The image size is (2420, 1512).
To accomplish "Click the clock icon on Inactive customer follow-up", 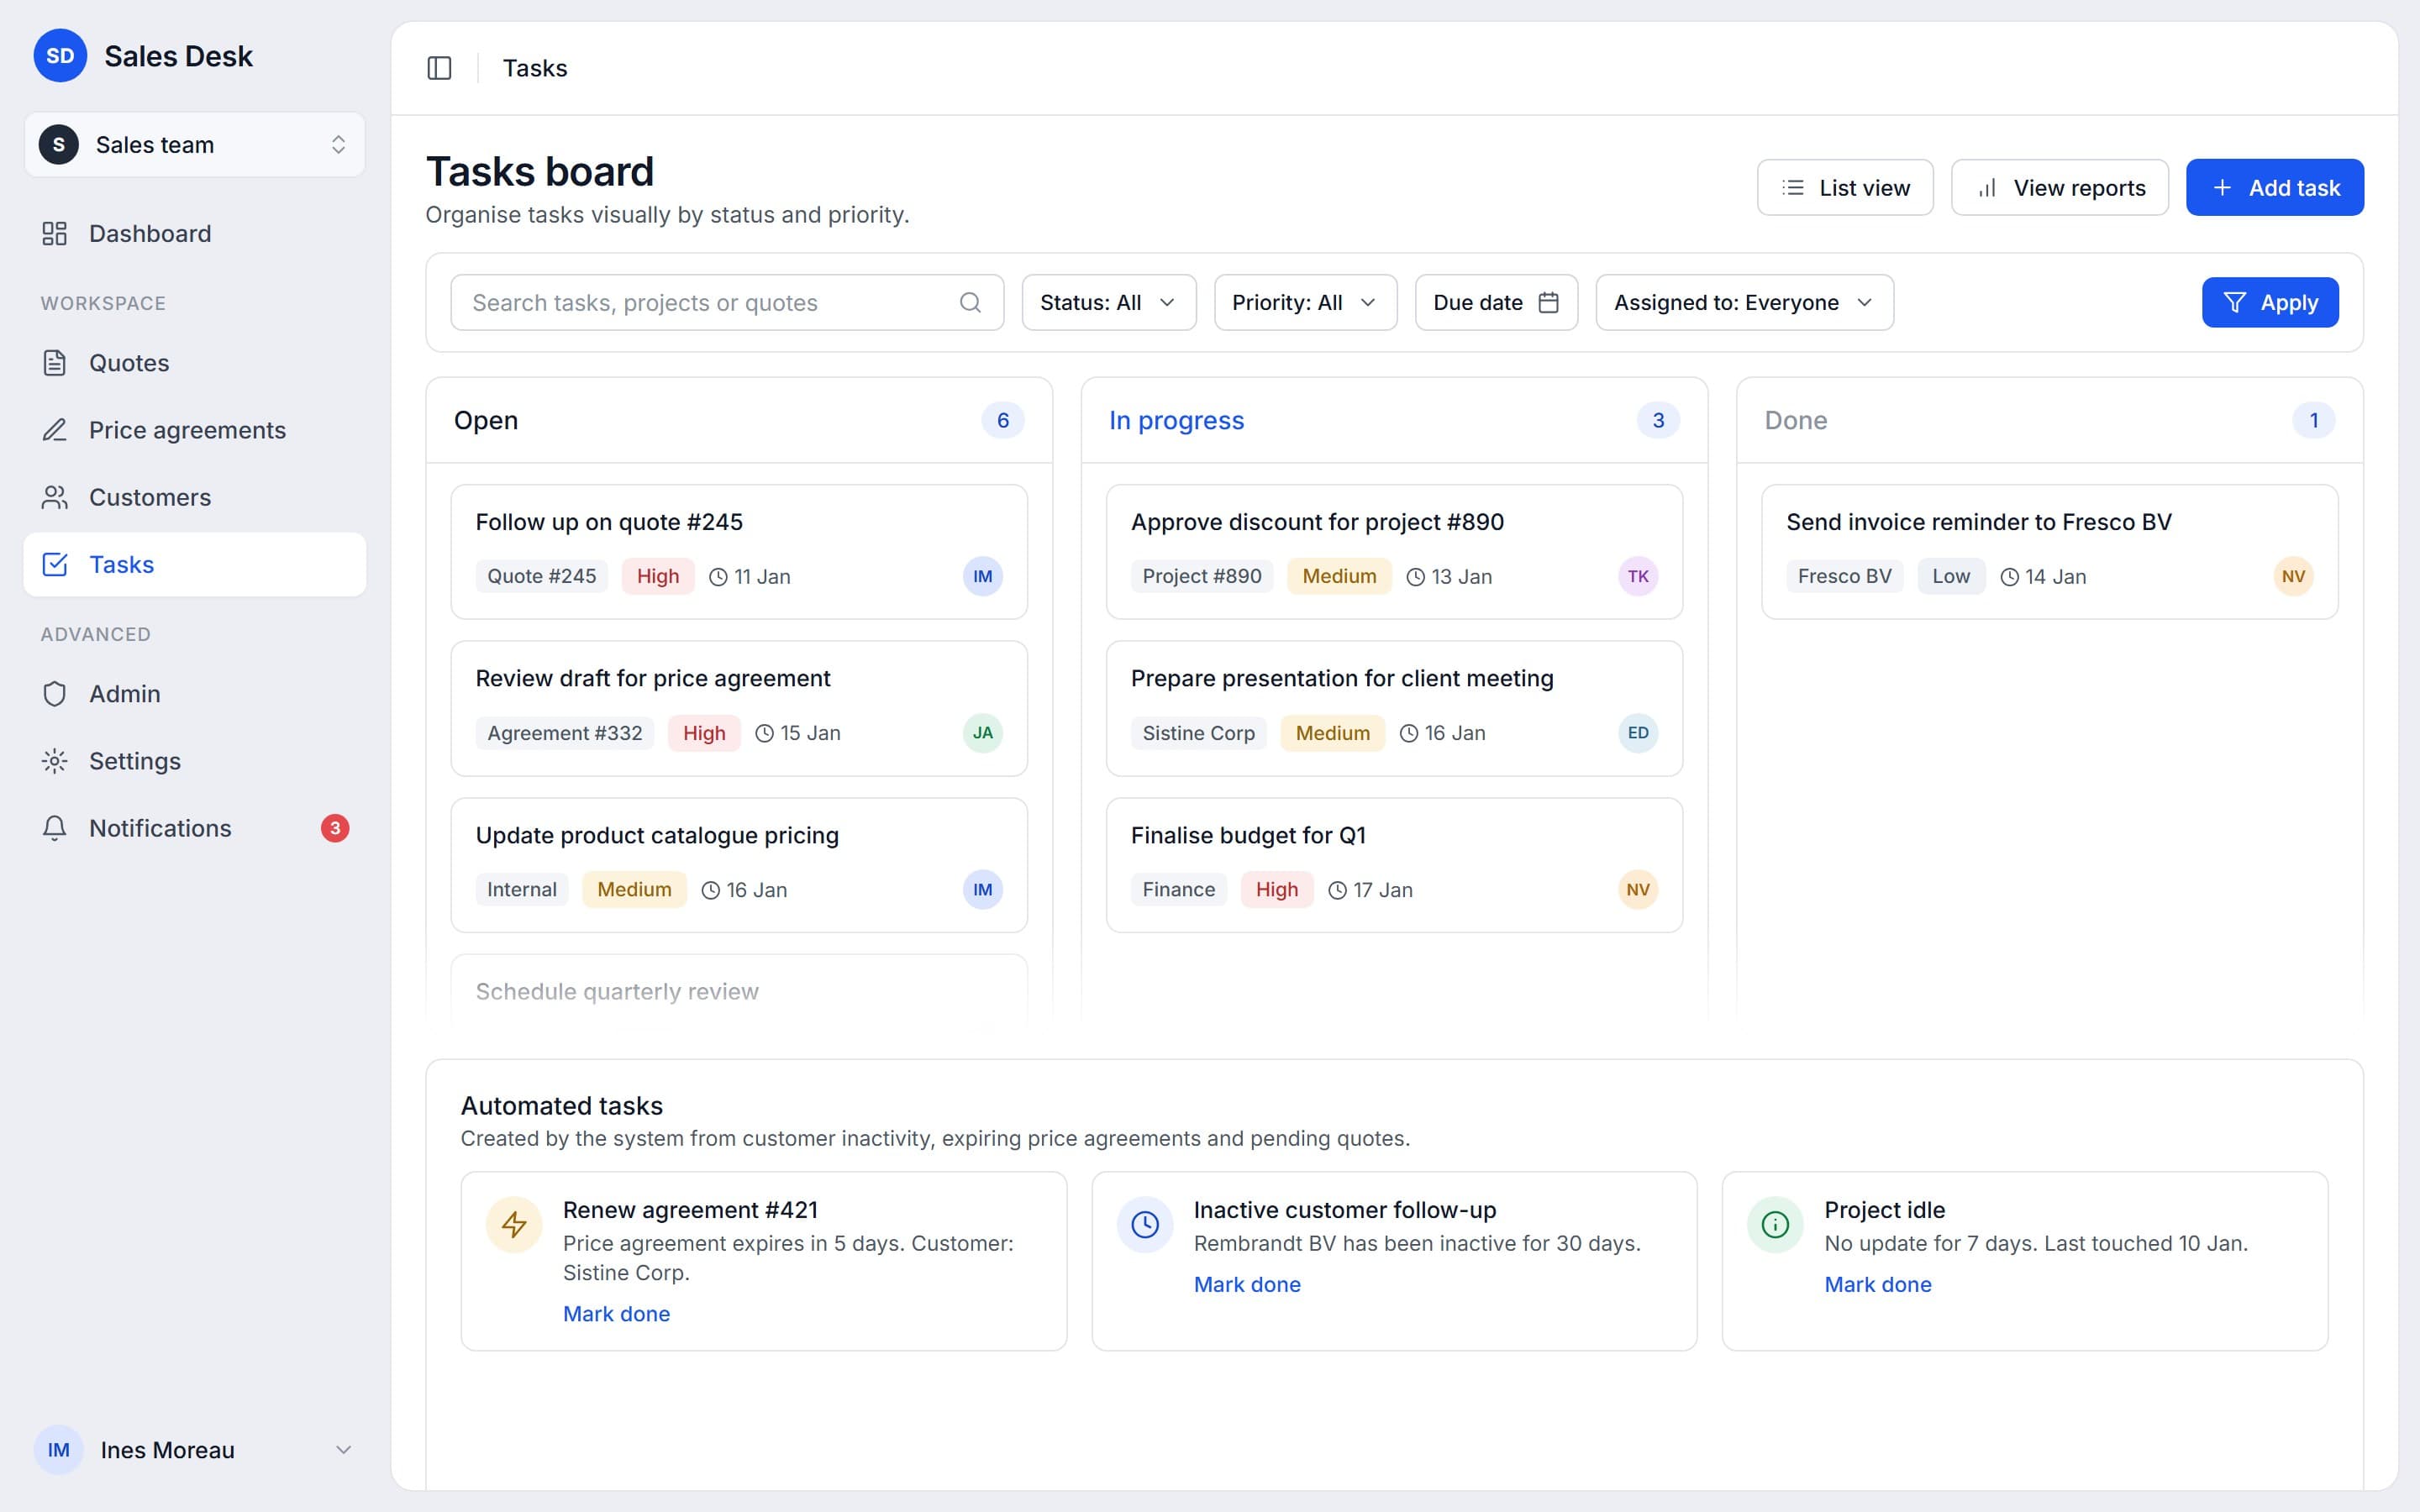I will [1145, 1224].
